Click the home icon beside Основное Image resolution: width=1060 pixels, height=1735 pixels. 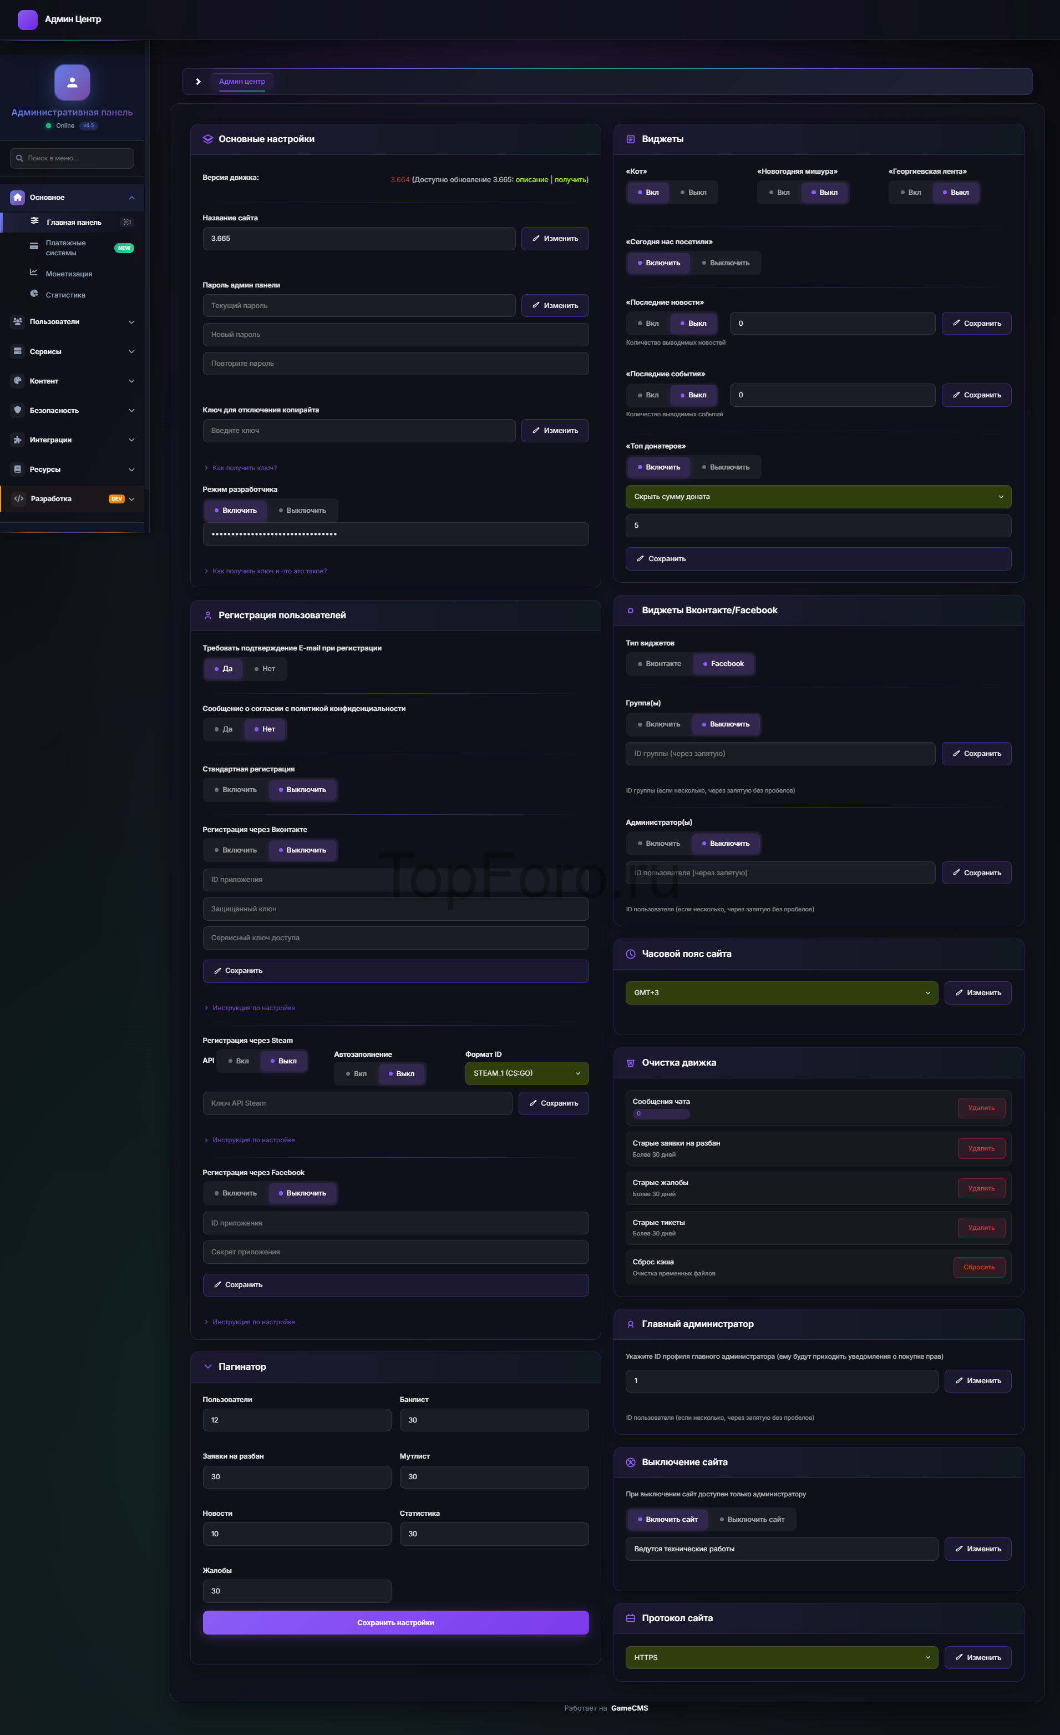click(x=18, y=198)
